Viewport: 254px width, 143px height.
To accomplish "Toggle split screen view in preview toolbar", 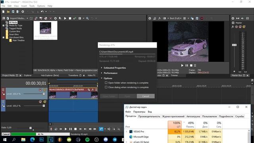I will [x=164, y=18].
